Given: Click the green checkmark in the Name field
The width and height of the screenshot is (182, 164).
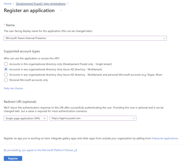Looking at the screenshot, I should (164, 38).
